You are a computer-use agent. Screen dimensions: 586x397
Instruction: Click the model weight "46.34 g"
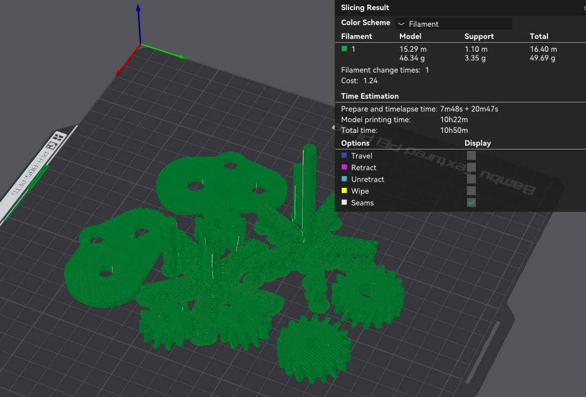412,58
